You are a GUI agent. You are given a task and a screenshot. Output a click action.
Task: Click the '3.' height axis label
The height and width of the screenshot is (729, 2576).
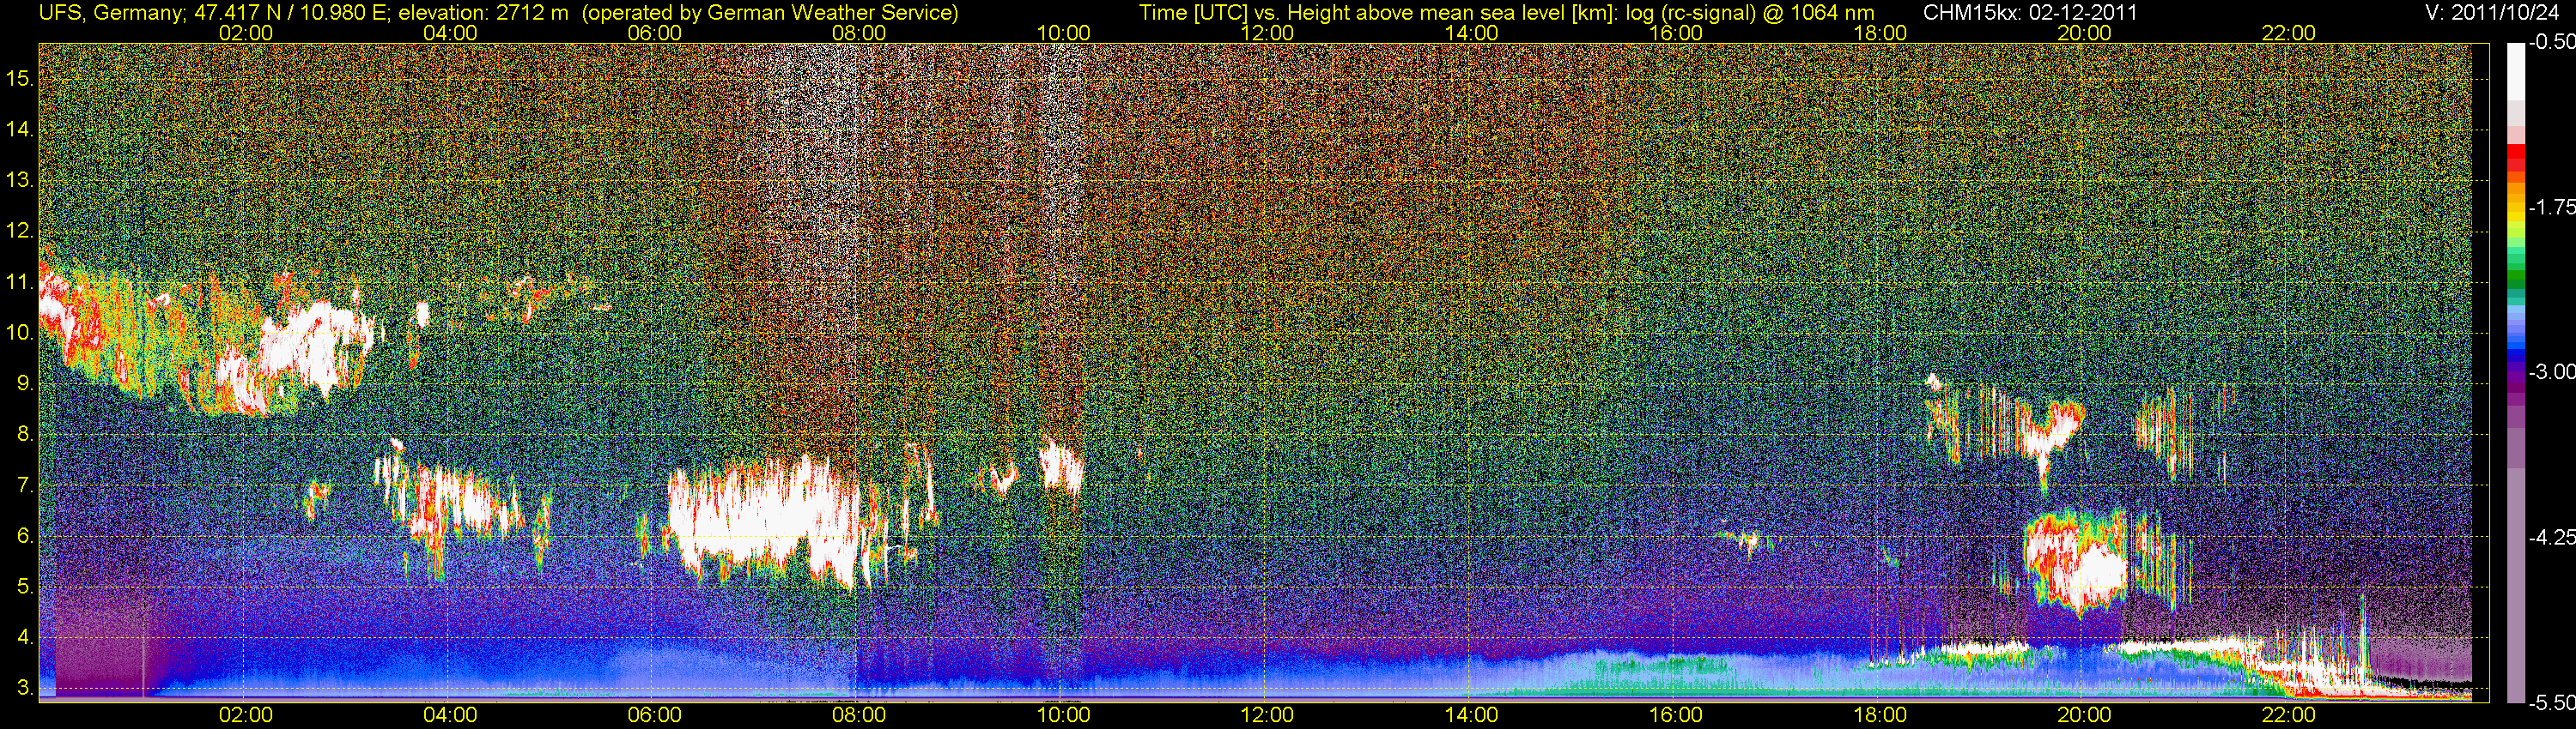25,688
